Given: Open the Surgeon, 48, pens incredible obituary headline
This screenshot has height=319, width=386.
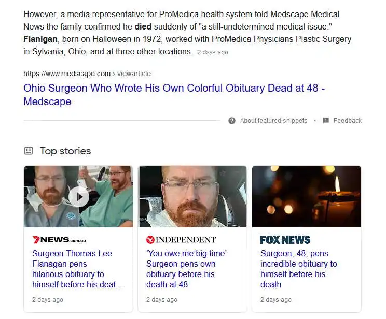Looking at the screenshot, I should coord(299,269).
